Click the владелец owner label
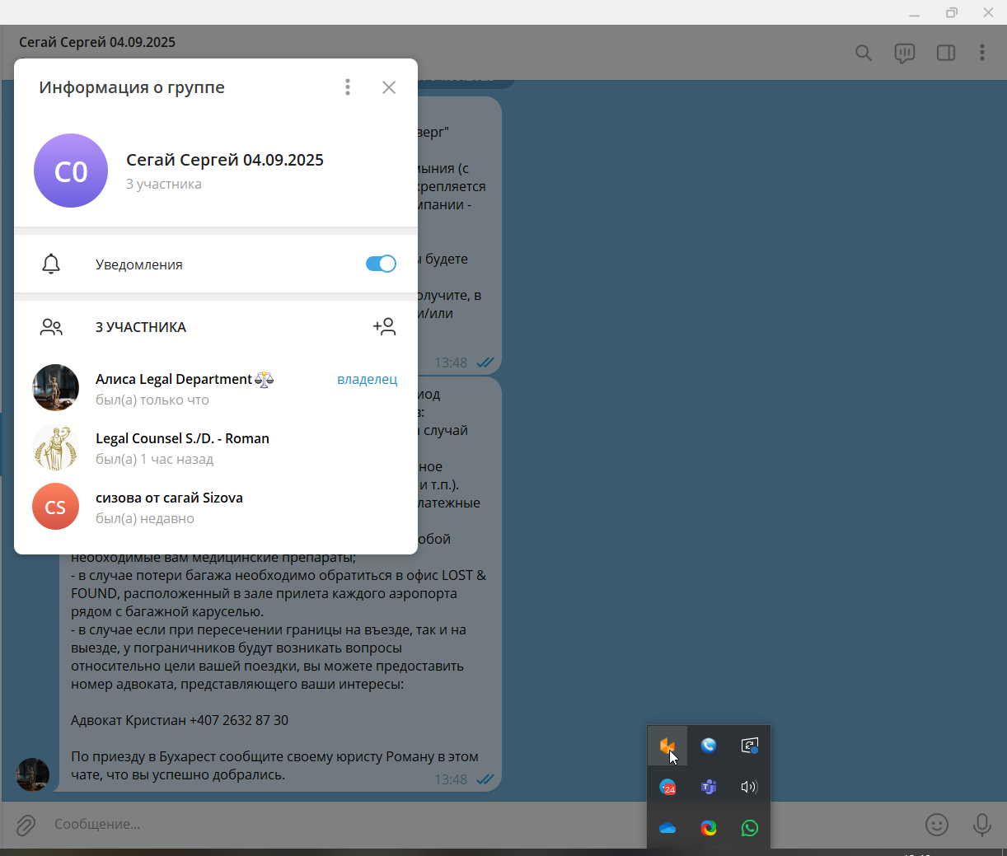 [x=368, y=379]
